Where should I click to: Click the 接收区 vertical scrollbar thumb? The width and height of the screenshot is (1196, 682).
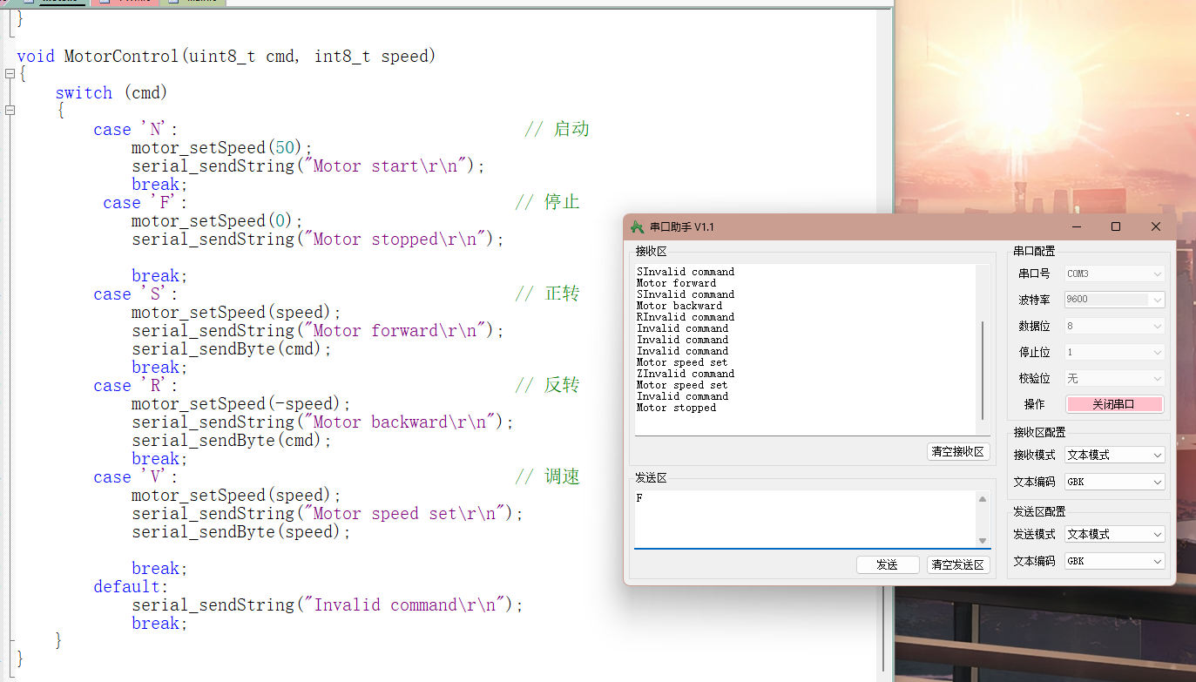(x=983, y=370)
